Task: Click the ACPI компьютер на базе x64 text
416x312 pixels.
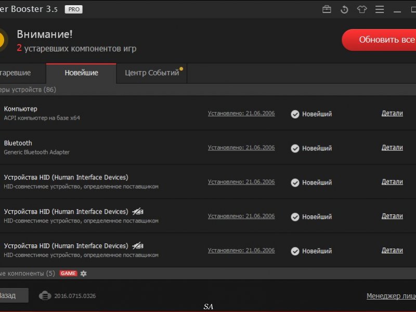Action: coord(42,118)
